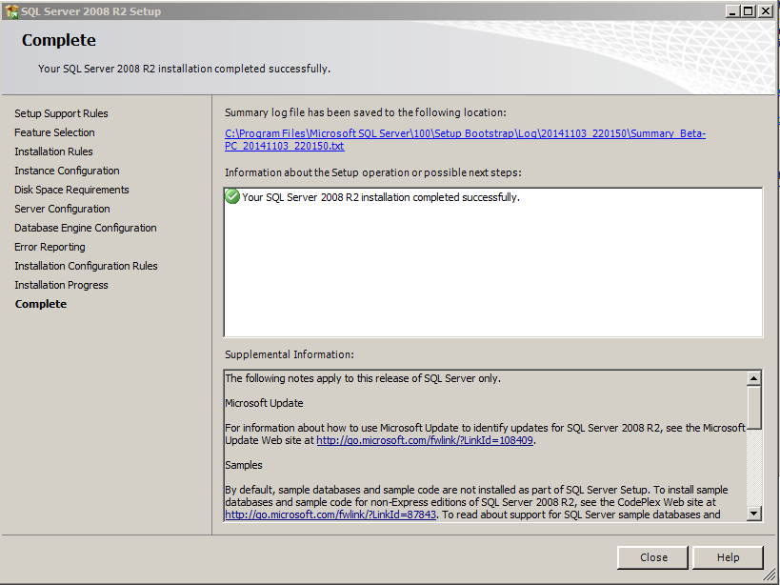Maximize the SQL Server setup window
The image size is (780, 585).
(x=749, y=10)
